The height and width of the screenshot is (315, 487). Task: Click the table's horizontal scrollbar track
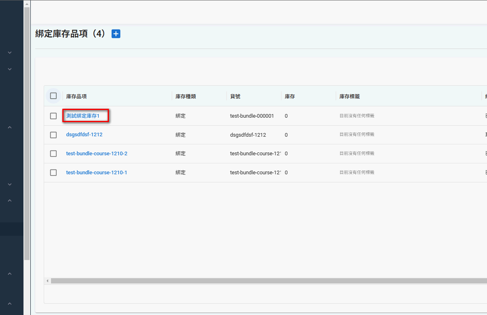(x=269, y=281)
